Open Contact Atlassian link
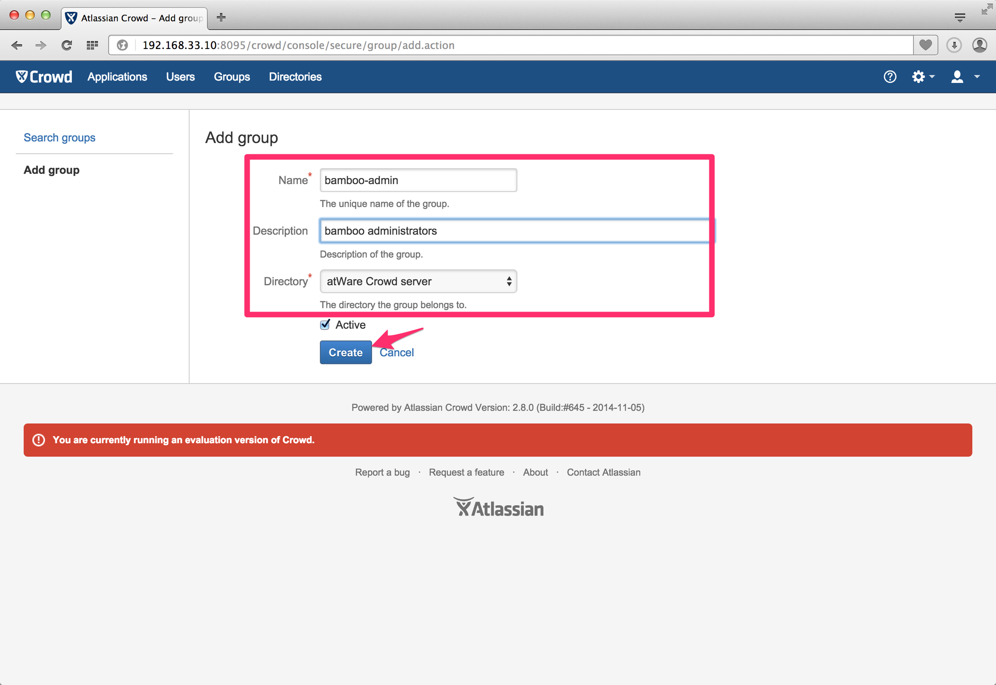996x685 pixels. pos(604,472)
